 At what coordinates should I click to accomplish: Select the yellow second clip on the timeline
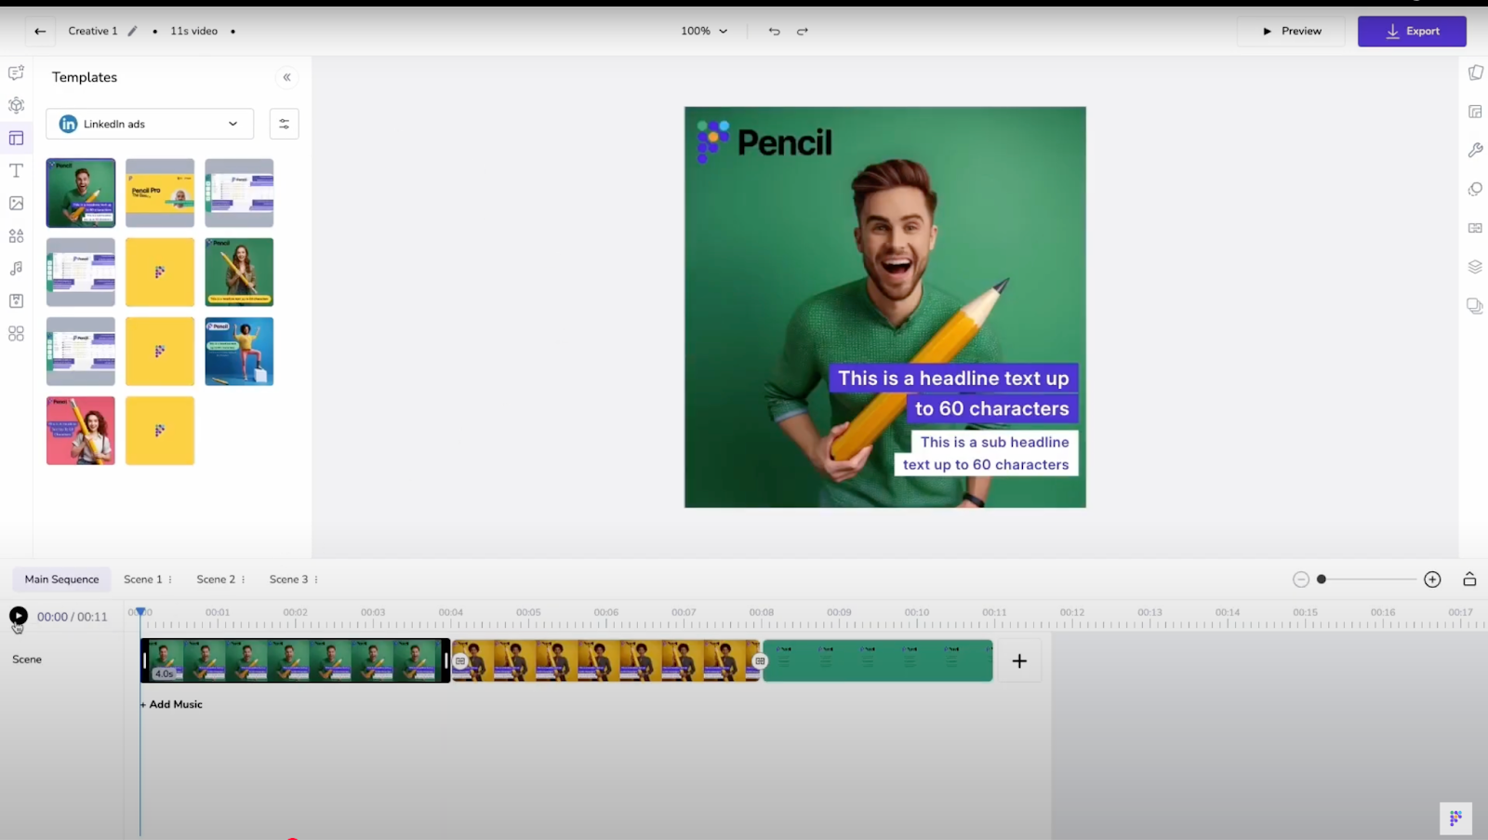point(605,660)
